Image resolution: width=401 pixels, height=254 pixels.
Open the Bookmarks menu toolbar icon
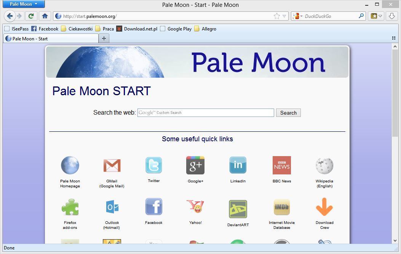pos(377,16)
